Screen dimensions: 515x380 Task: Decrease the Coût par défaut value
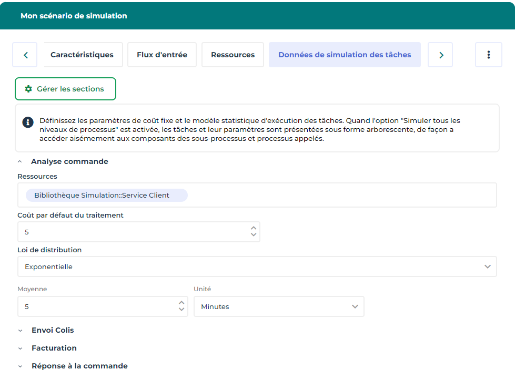point(254,235)
